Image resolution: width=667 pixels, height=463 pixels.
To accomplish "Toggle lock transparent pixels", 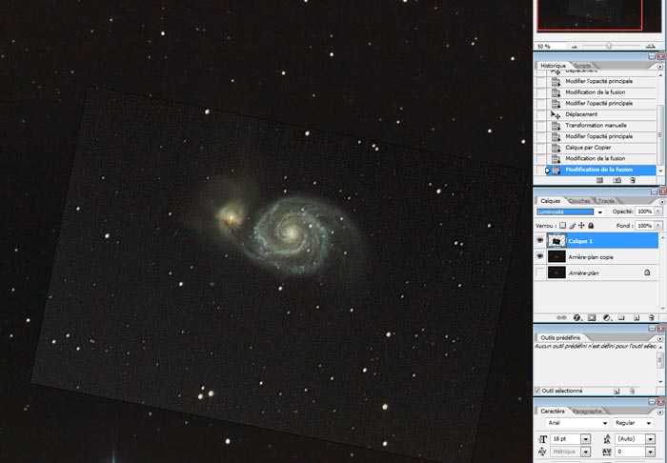I will click(x=562, y=226).
